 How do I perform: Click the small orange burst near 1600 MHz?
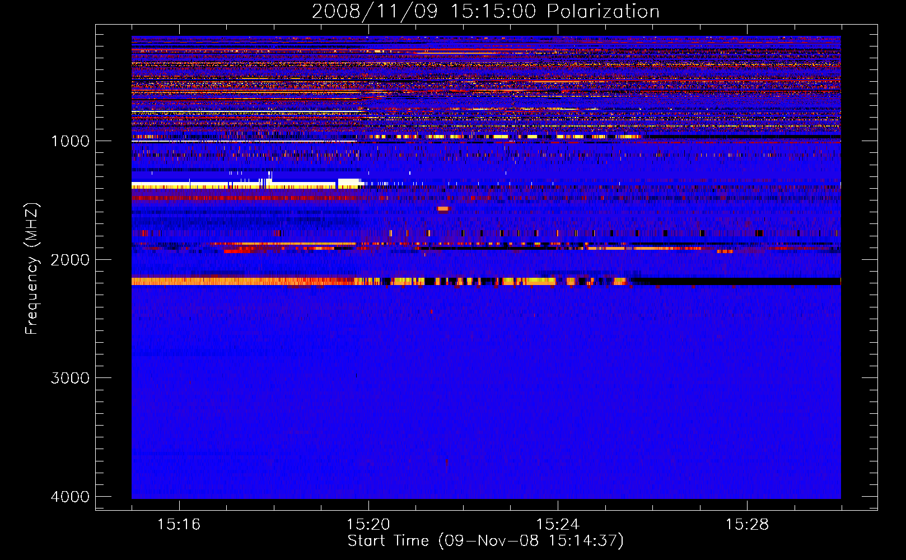pyautogui.click(x=443, y=209)
